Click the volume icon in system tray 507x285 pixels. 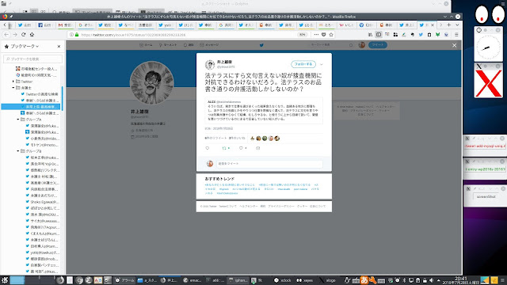point(431,280)
